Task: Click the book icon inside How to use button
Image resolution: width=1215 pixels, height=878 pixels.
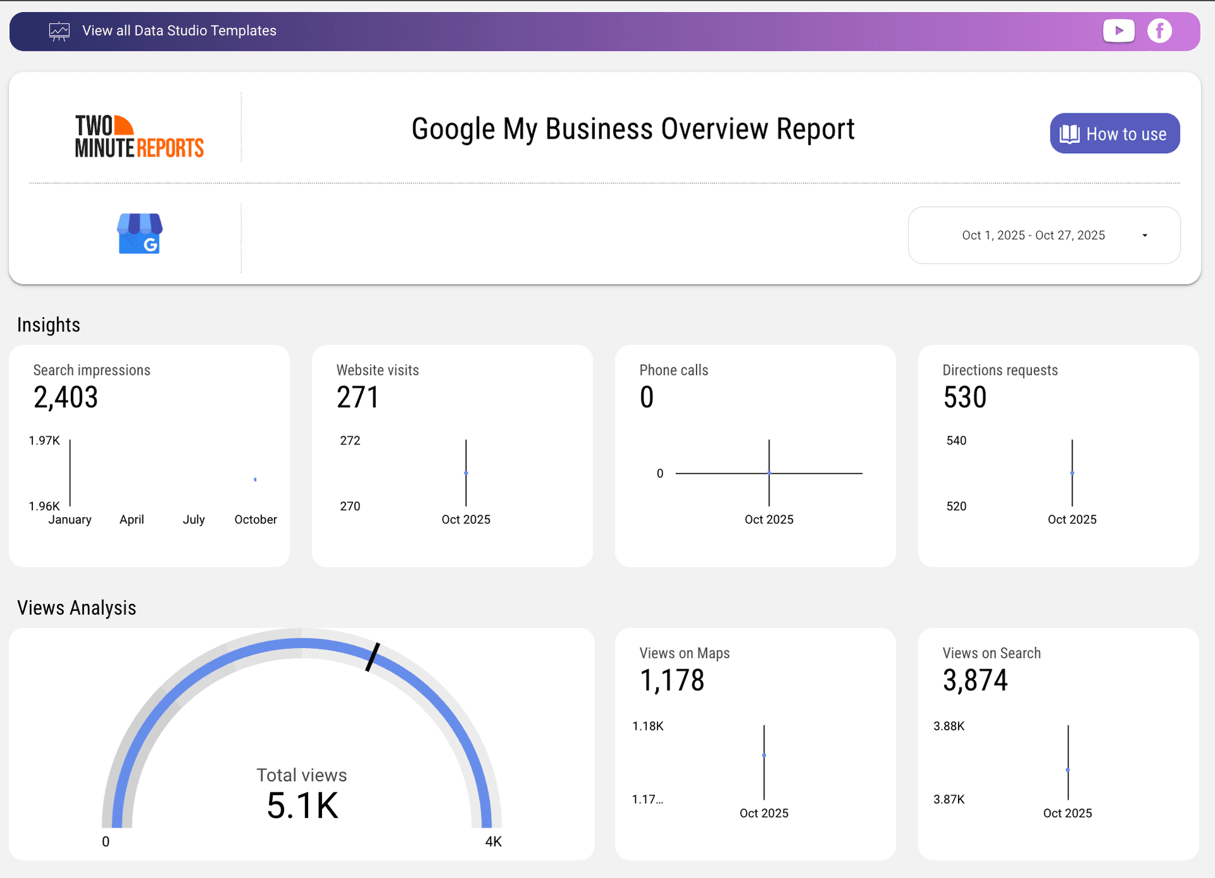Action: pyautogui.click(x=1069, y=134)
